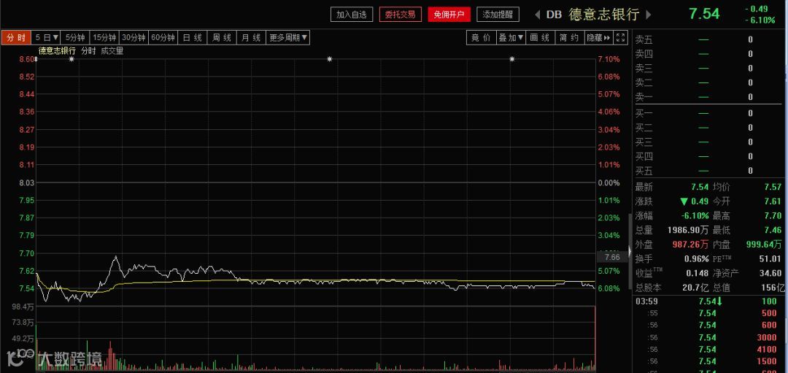The height and width of the screenshot is (373, 788).
Task: Select the 30分钟 chart period
Action: 134,38
